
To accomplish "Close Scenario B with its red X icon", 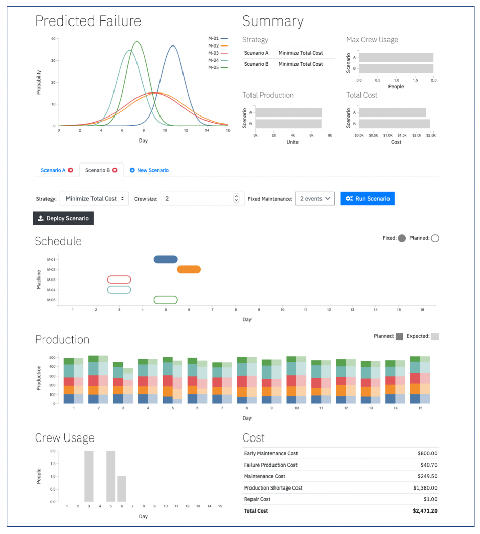I will tap(115, 170).
